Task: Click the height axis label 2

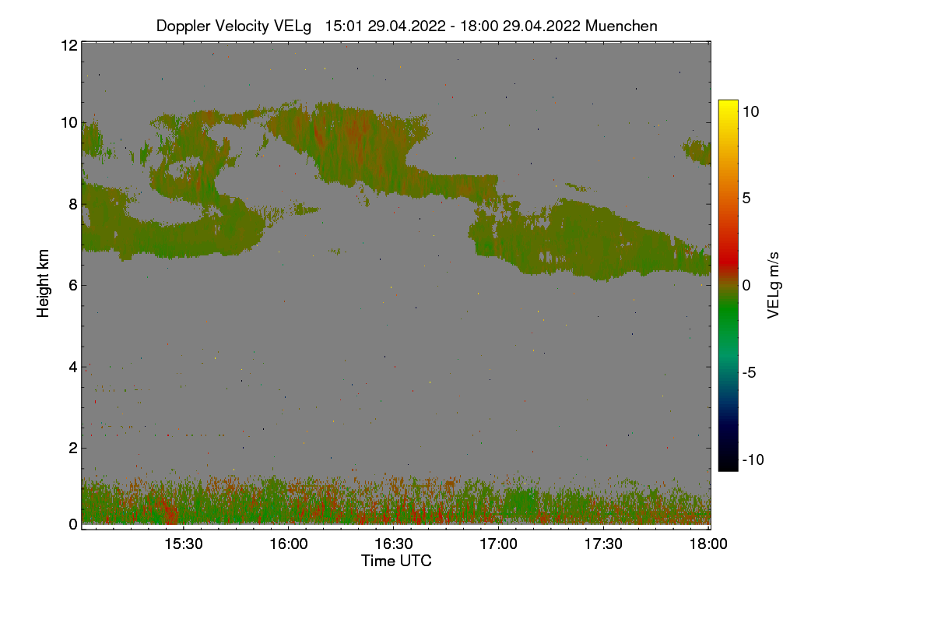Action: point(73,447)
